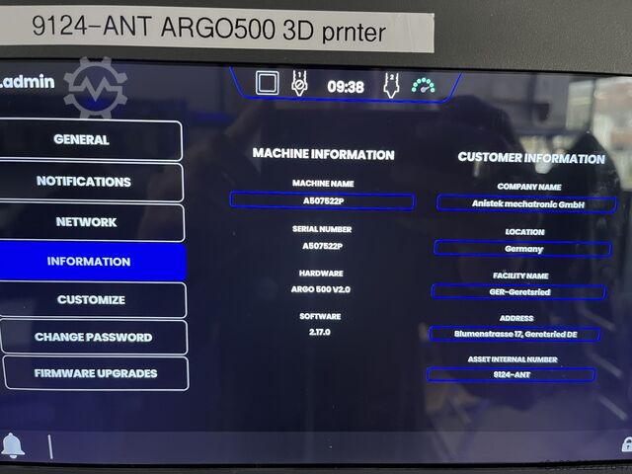This screenshot has height=474, width=632.
Task: Switch to the Network tab
Action: pos(92,222)
